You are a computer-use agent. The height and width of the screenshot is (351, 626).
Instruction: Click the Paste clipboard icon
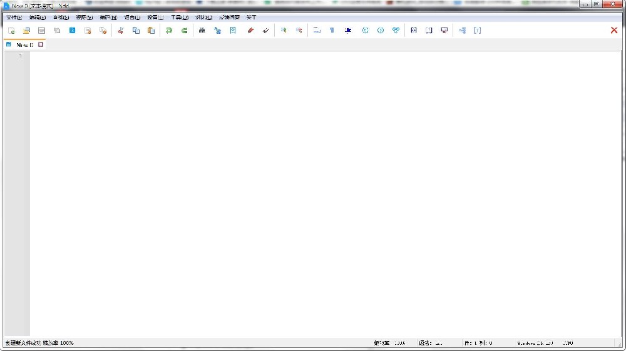click(x=151, y=30)
